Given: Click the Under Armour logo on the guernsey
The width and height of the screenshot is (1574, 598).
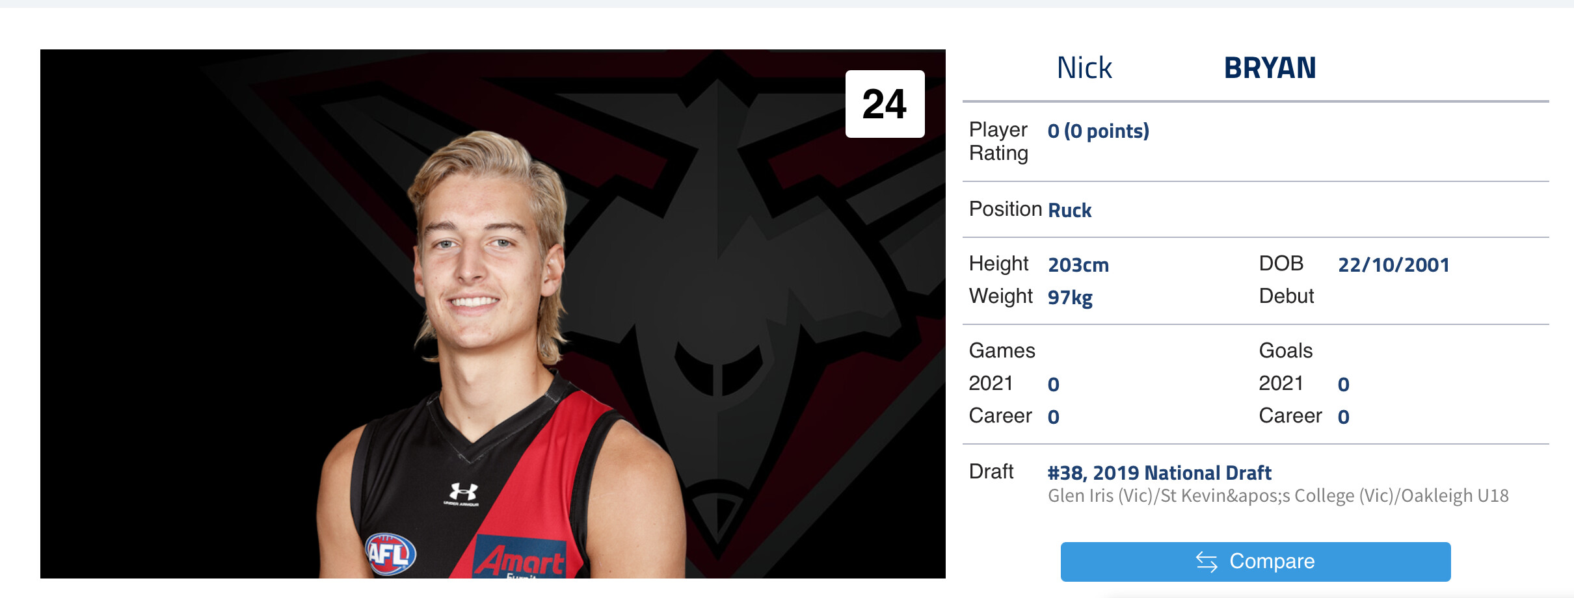Looking at the screenshot, I should pyautogui.click(x=462, y=494).
